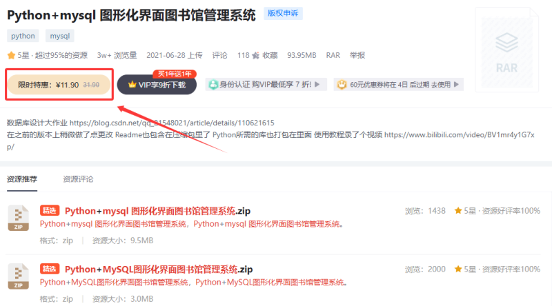Click the ZIP file icon of the 3.0MB resource
This screenshot has width=552, height=306.
(x=19, y=276)
